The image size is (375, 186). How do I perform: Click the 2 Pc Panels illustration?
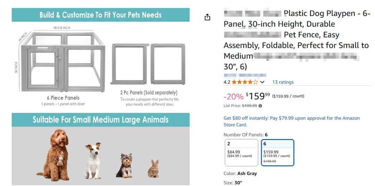pyautogui.click(x=148, y=64)
